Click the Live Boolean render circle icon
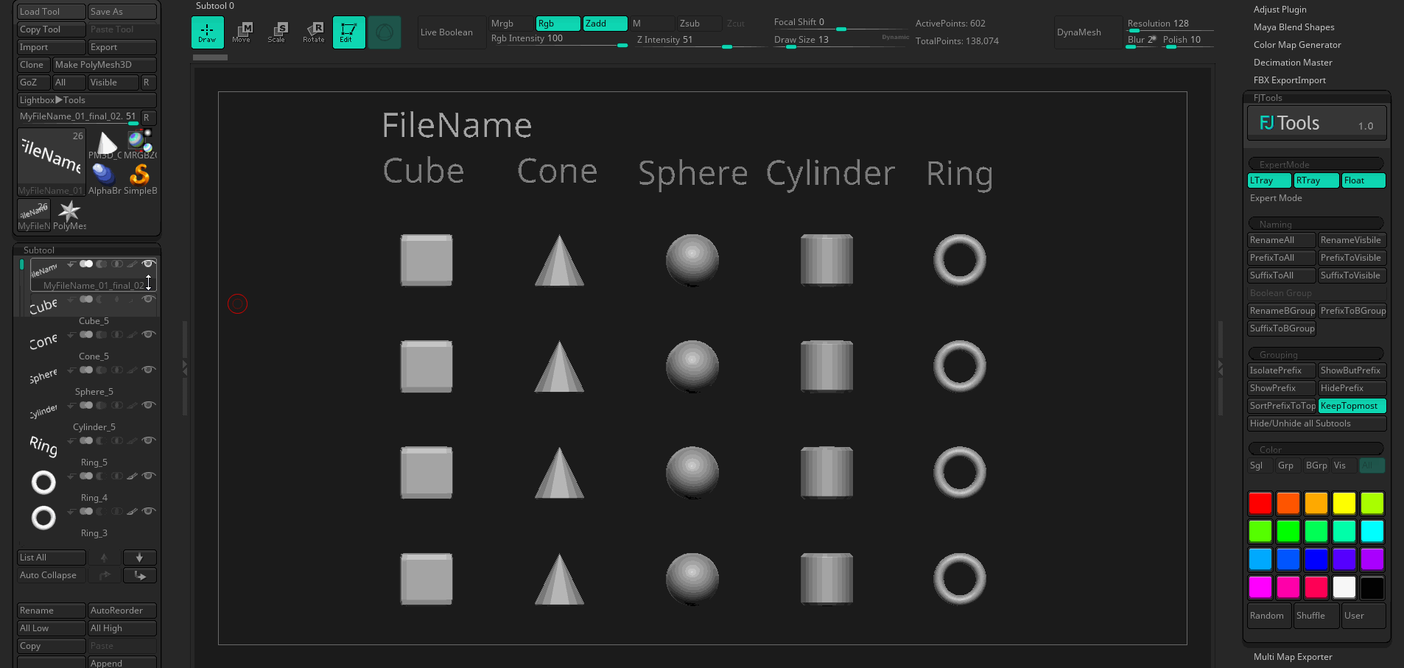The image size is (1404, 668). tap(385, 32)
